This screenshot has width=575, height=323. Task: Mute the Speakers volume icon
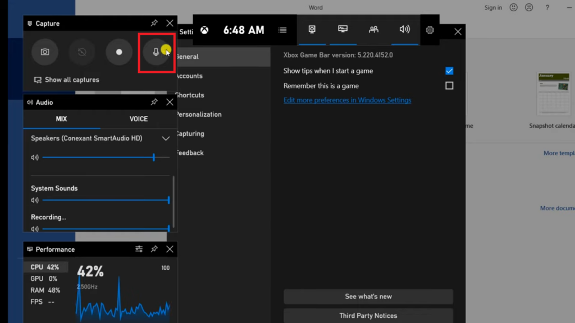coord(35,158)
